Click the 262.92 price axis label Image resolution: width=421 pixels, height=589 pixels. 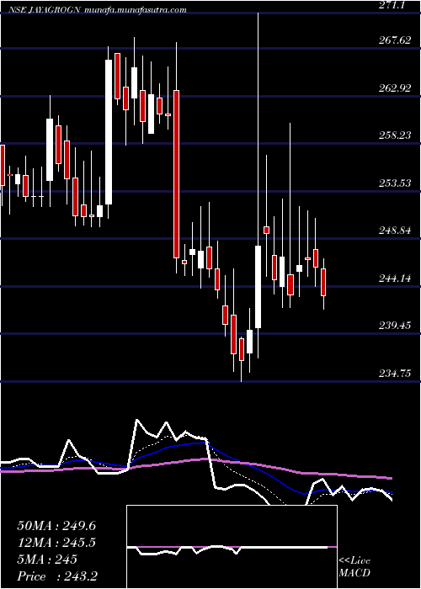coord(397,88)
